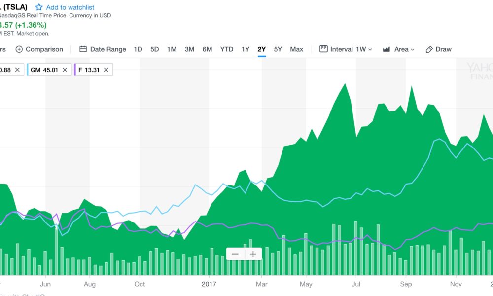Viewport: 493px width, 296px height.
Task: Remove the comparison chip ending in .88
Action: [x=17, y=70]
